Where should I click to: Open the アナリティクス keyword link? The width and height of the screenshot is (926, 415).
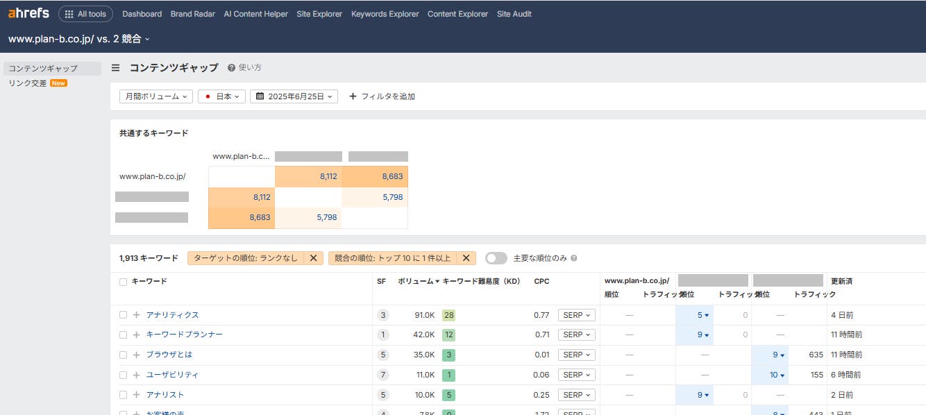tap(172, 315)
